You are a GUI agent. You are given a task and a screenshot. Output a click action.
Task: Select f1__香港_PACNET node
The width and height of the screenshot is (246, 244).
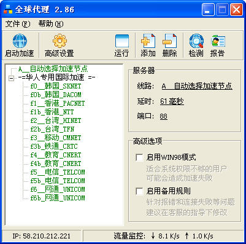point(58,103)
